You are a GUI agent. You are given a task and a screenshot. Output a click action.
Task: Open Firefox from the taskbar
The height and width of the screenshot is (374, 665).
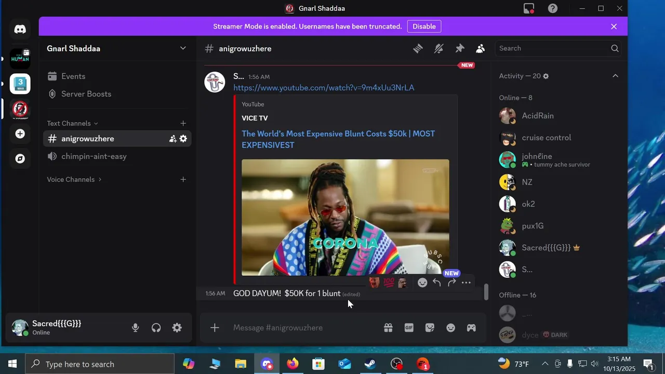292,364
